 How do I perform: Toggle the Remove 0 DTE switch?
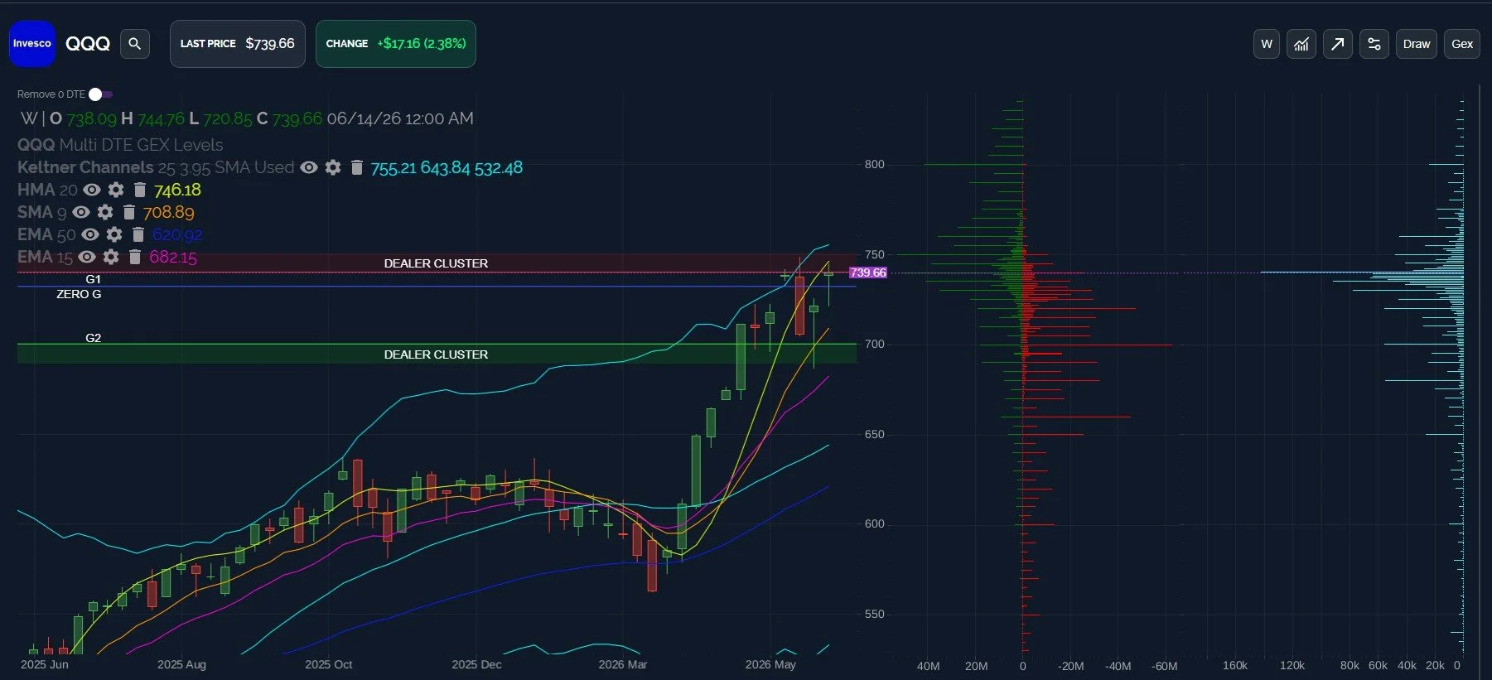click(100, 94)
